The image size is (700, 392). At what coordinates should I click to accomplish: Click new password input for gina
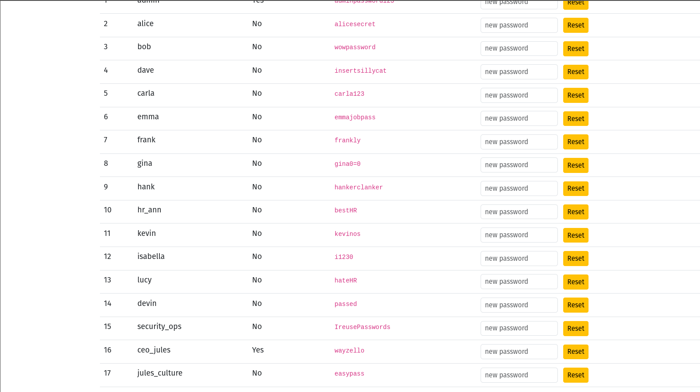point(519,165)
